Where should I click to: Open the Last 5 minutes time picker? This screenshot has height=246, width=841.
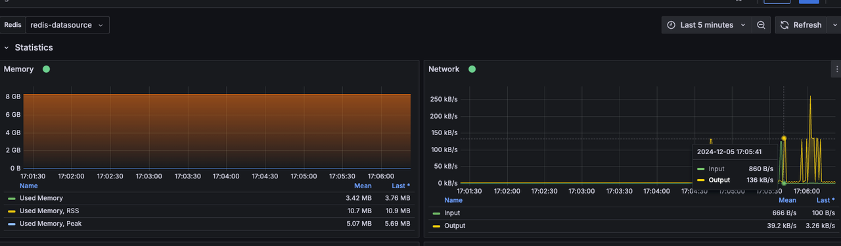pos(706,25)
